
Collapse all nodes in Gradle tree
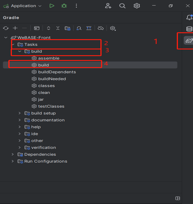pos(58,28)
